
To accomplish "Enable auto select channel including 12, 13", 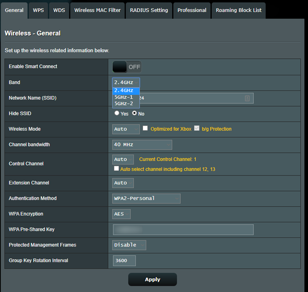I will point(116,168).
